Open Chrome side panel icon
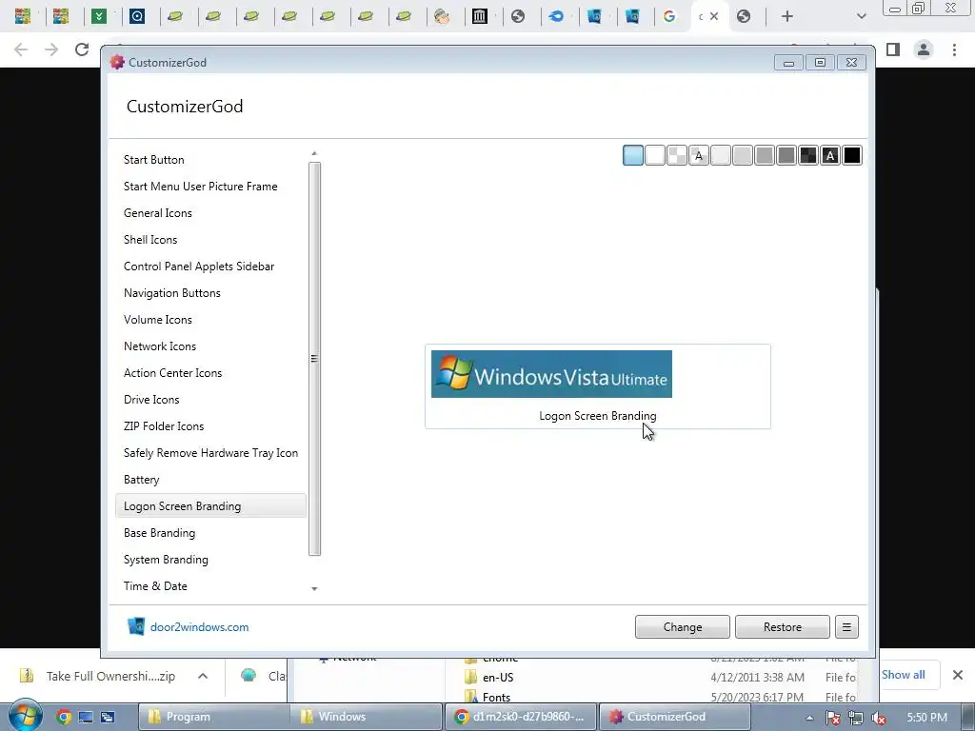 pos(893,49)
